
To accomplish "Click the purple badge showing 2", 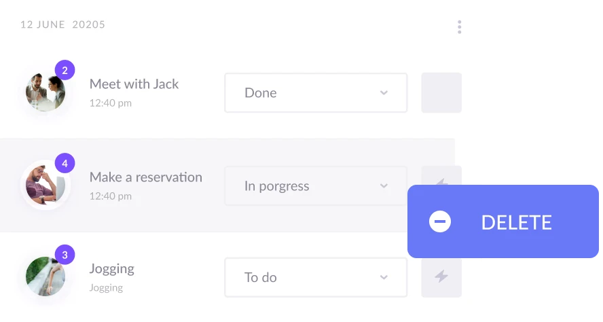I will click(x=65, y=70).
